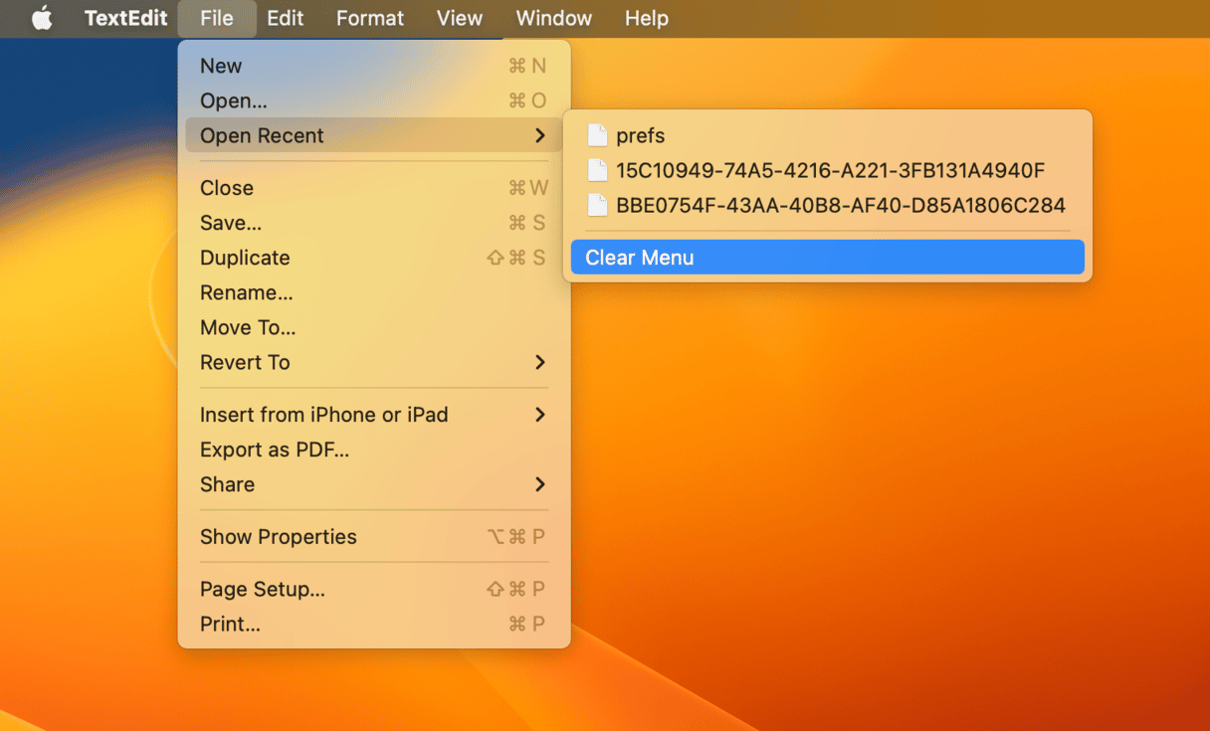Expand the Insert from iPhone or iPad arrow
1210x731 pixels.
click(540, 415)
